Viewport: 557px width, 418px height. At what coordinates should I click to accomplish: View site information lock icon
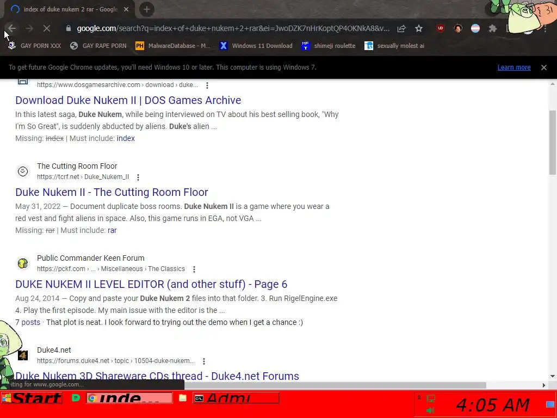pyautogui.click(x=69, y=28)
